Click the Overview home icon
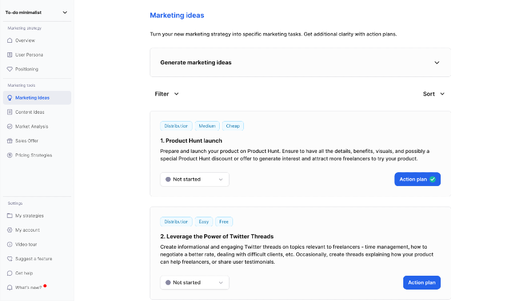 [10, 40]
